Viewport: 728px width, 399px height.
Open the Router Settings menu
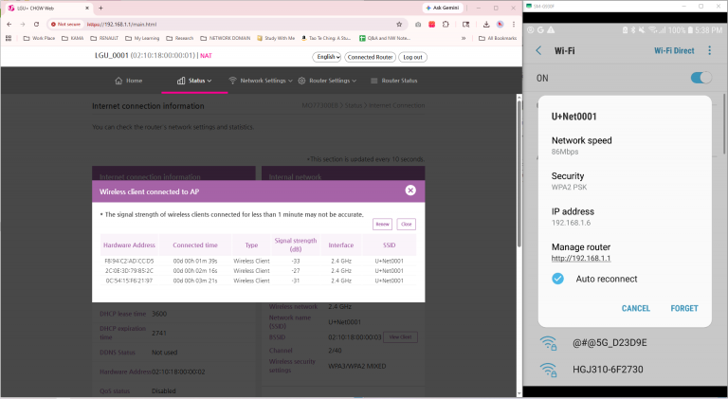[x=327, y=81]
